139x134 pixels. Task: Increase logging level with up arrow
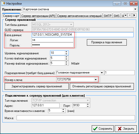[66, 52]
